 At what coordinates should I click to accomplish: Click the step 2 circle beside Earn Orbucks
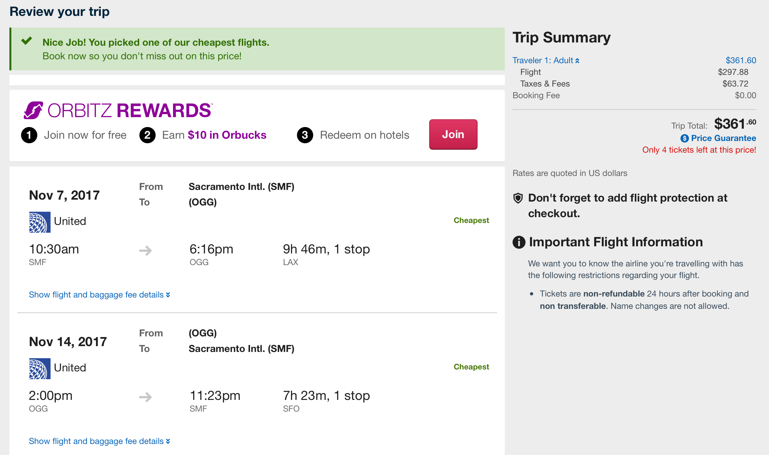tap(148, 135)
